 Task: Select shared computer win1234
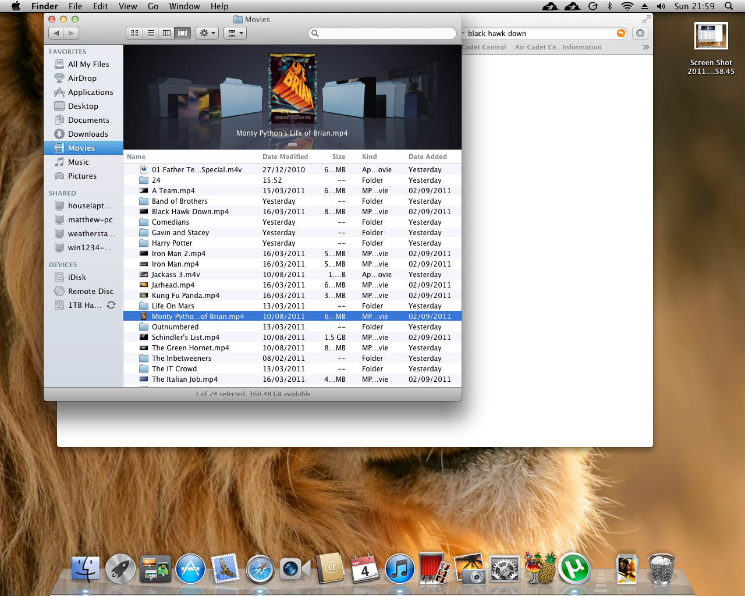(83, 247)
